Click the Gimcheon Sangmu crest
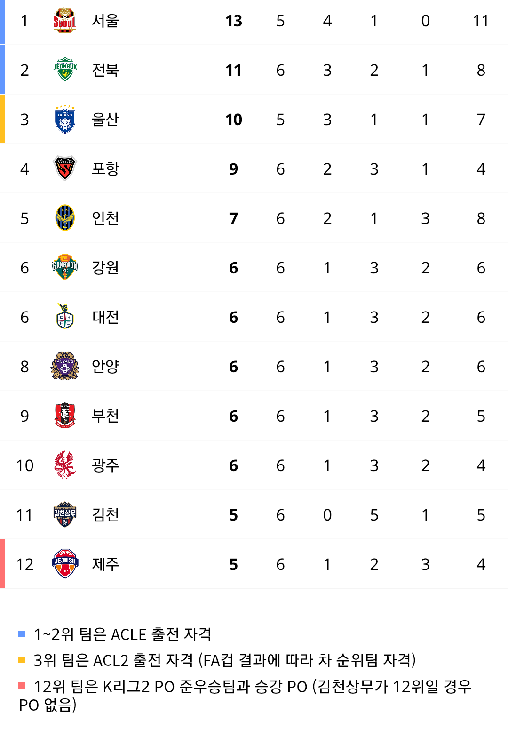The image size is (508, 737). (65, 514)
